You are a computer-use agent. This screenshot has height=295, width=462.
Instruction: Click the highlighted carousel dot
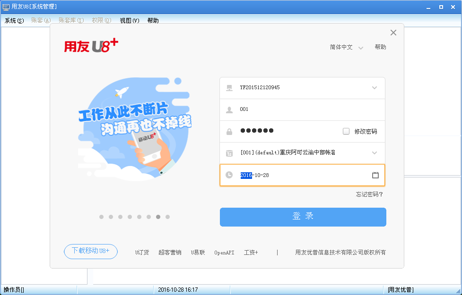click(158, 217)
